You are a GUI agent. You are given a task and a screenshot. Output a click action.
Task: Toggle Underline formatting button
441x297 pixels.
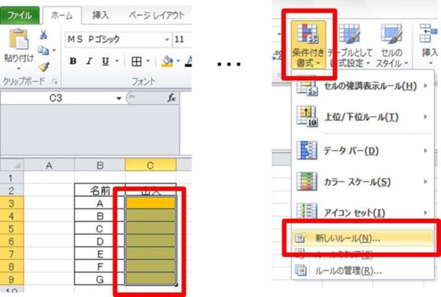tap(106, 61)
